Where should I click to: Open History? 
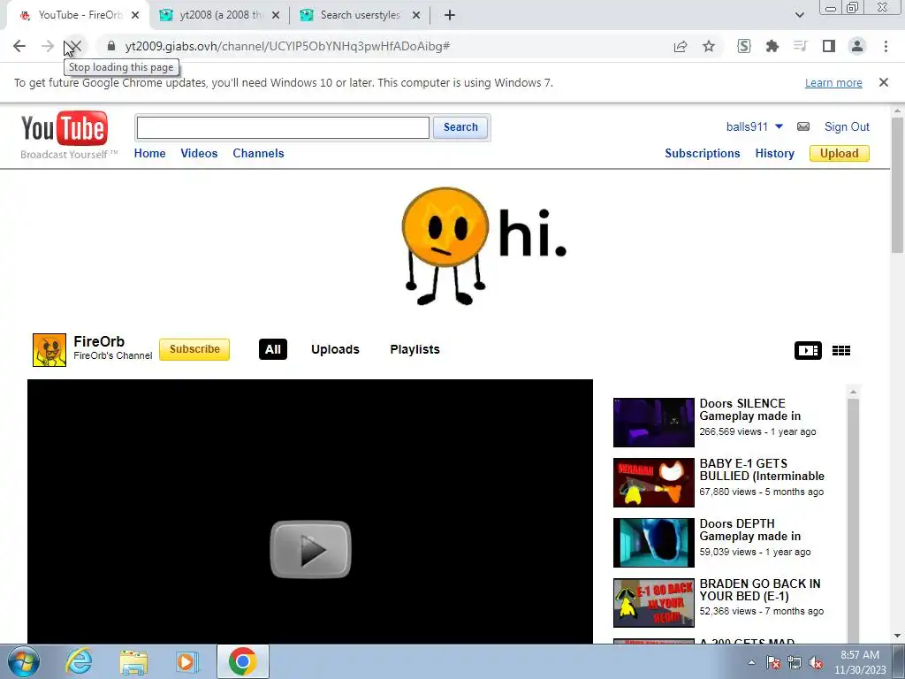pos(774,153)
